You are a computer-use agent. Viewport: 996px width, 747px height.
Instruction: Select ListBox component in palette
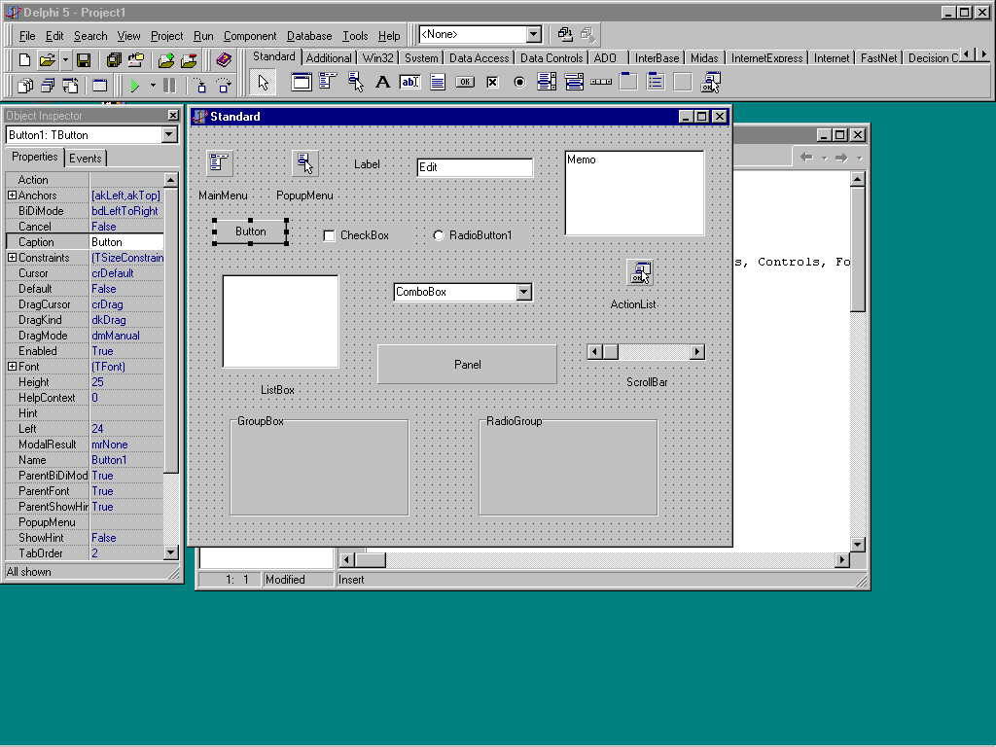tap(547, 82)
